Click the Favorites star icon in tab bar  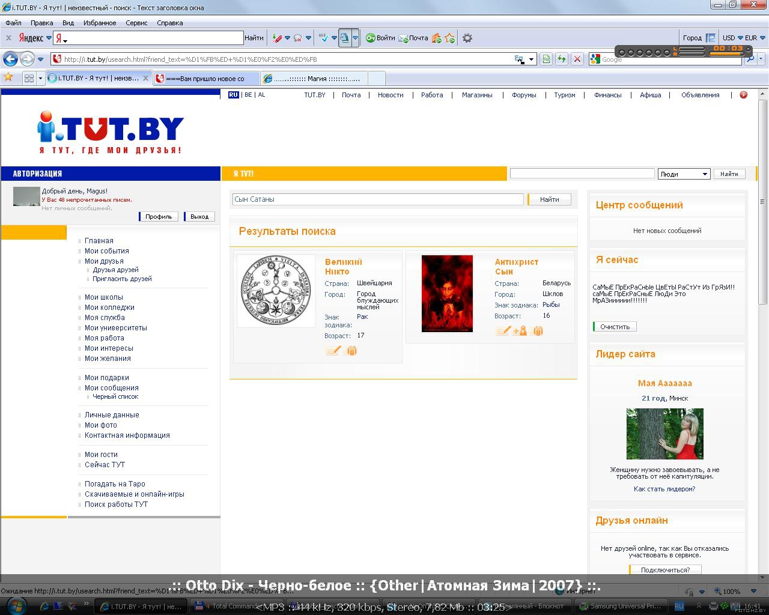[8, 77]
